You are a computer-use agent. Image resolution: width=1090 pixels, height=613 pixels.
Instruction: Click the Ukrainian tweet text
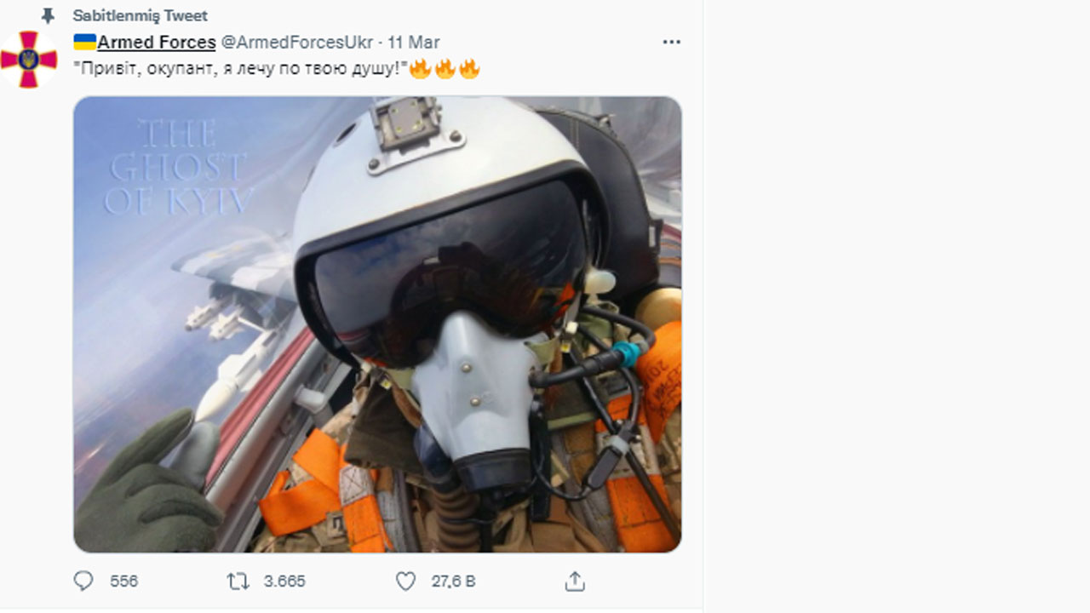click(x=240, y=69)
